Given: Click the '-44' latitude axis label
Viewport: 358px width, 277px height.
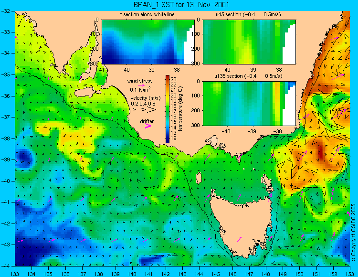Looking at the screenshot, I should [x=6, y=266].
